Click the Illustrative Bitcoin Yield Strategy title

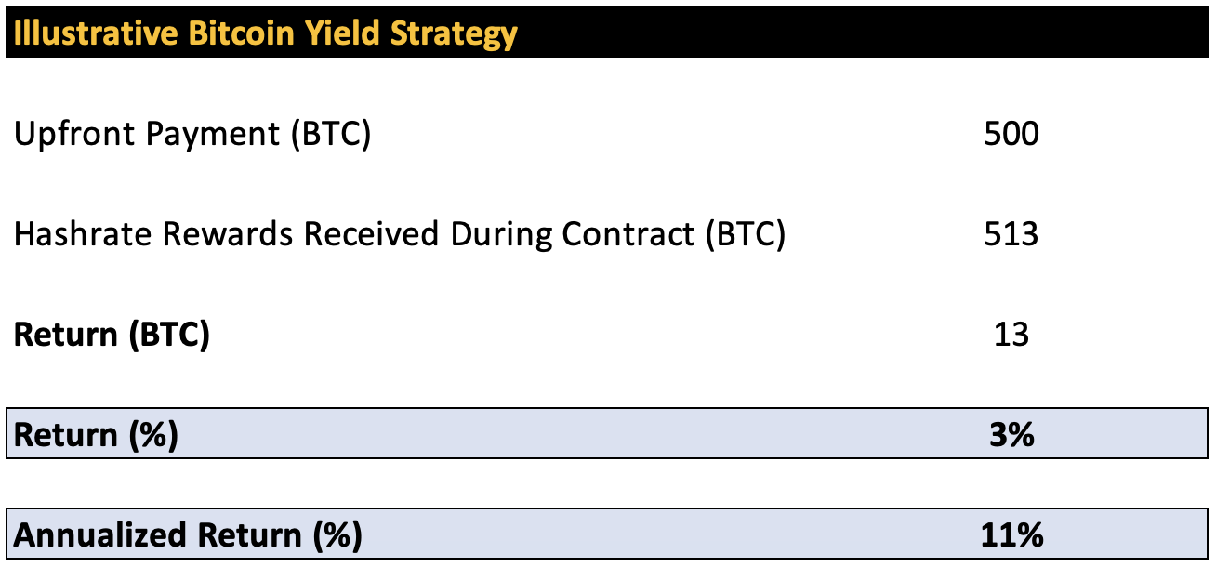pyautogui.click(x=265, y=33)
